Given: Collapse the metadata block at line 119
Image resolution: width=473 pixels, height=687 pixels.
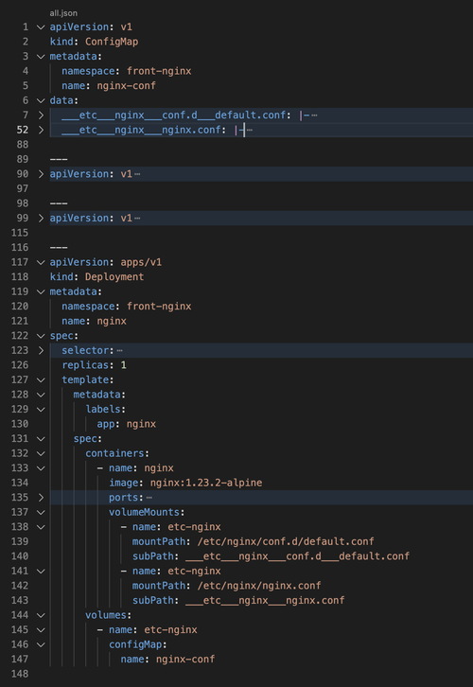Looking at the screenshot, I should tap(41, 291).
